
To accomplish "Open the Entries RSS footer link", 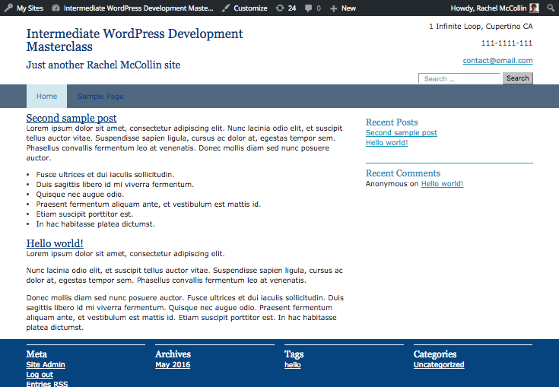I will (x=47, y=384).
